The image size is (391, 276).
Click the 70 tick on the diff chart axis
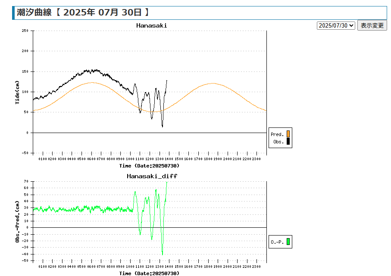point(26,181)
